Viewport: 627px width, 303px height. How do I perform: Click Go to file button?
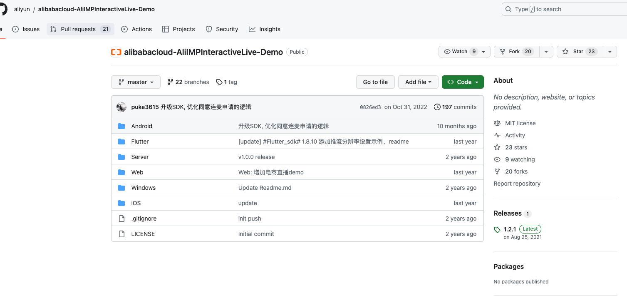[x=375, y=82]
